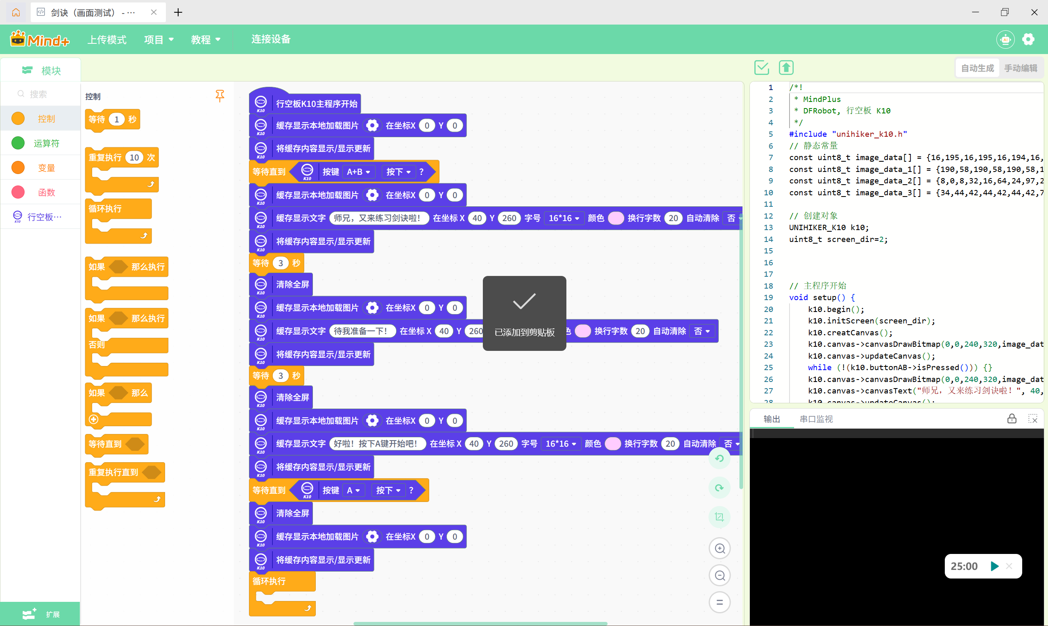
Task: Open the 扩展 extensions button
Action: coord(40,614)
